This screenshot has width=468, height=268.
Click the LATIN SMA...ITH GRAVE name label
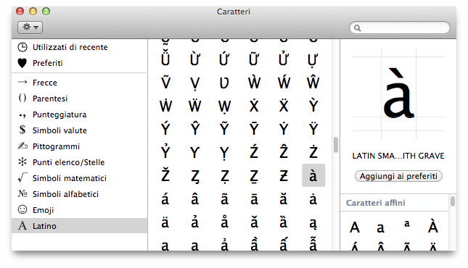click(x=398, y=156)
